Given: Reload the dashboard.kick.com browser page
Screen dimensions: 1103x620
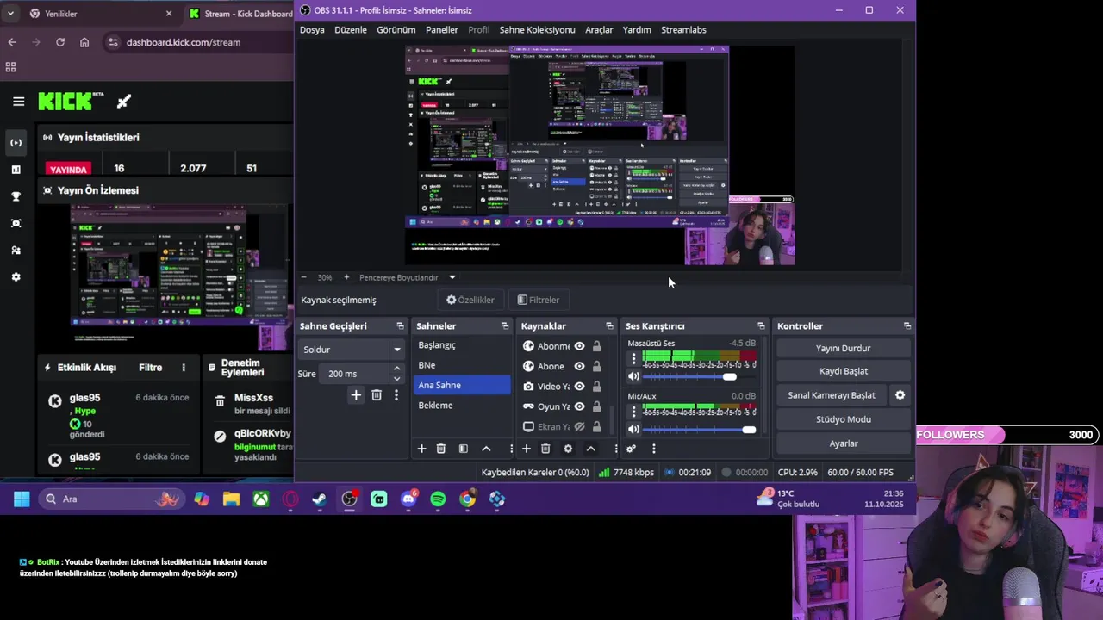Looking at the screenshot, I should 60,42.
